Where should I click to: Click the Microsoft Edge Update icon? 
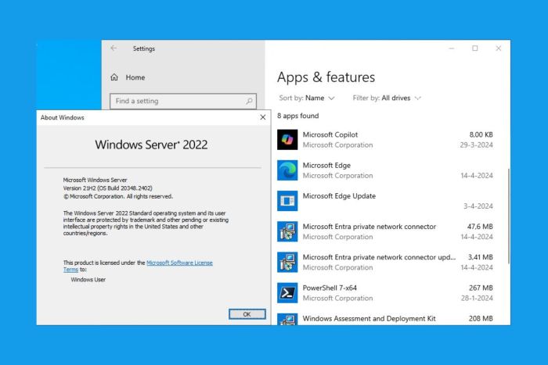click(287, 201)
